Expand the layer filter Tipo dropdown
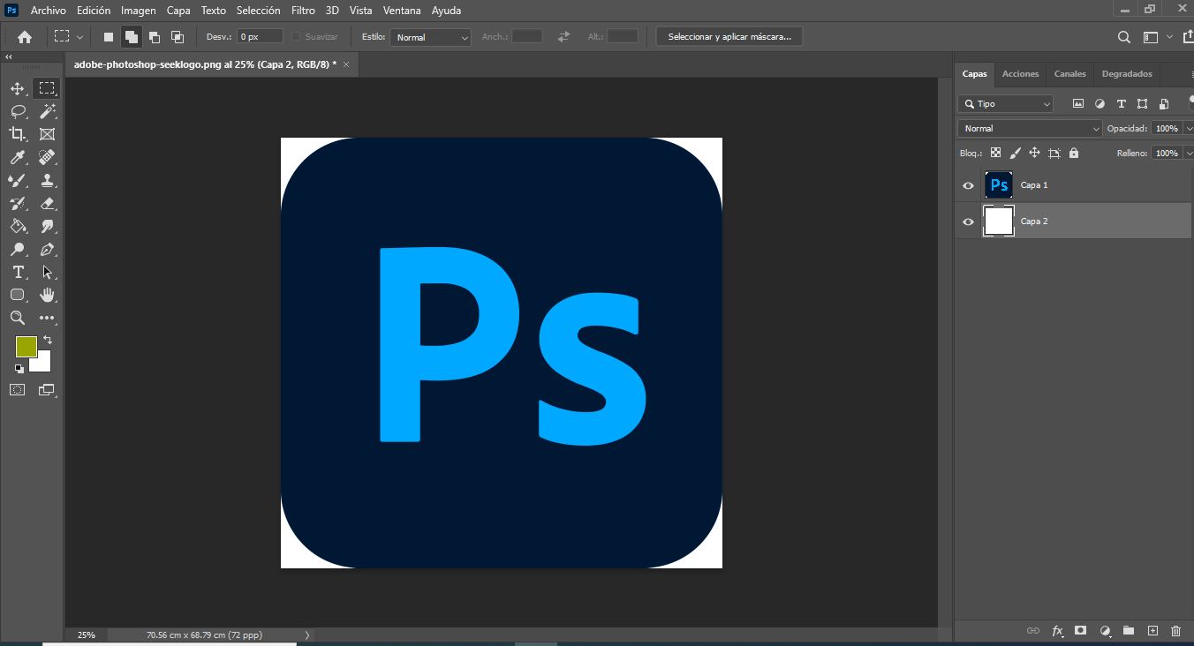 tap(1045, 103)
